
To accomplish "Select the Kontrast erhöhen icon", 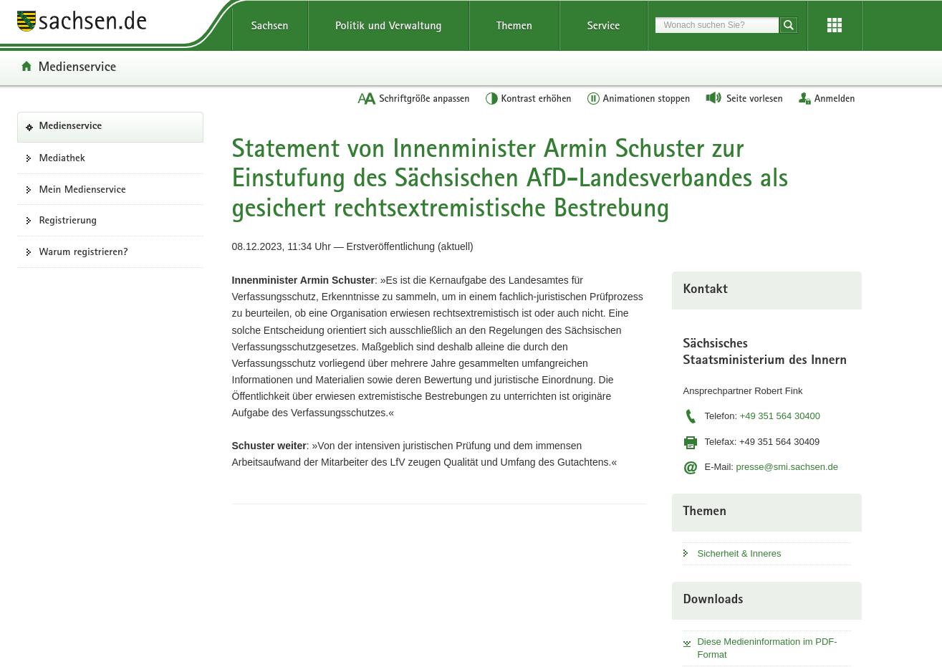I will [x=492, y=98].
